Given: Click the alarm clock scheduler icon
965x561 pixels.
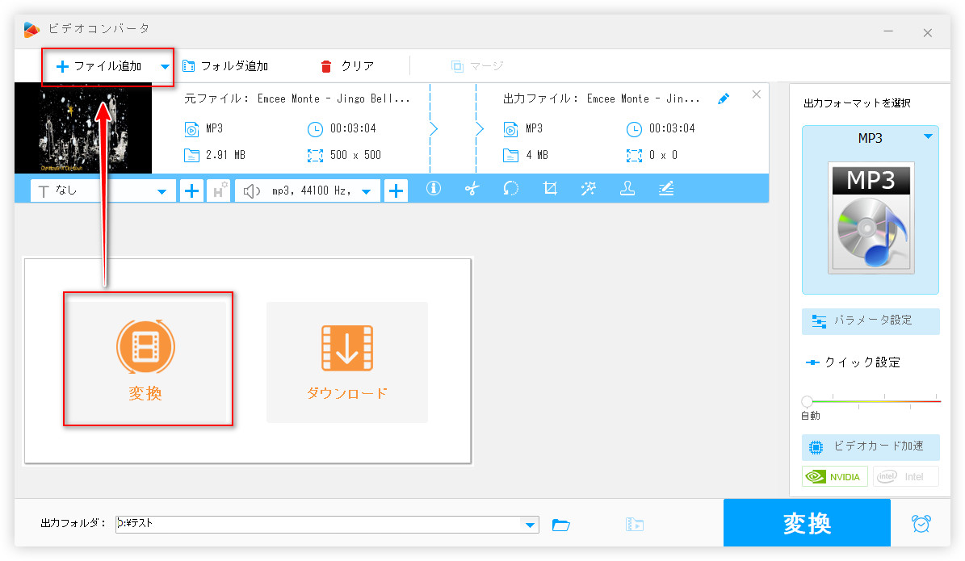Looking at the screenshot, I should (x=921, y=524).
